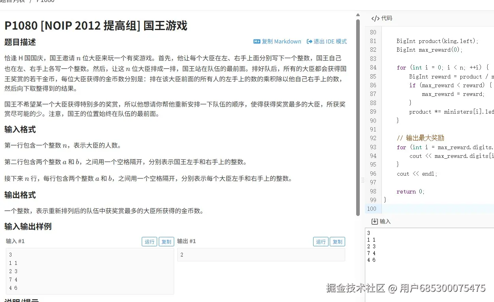Click 复制 Markdown

(282, 41)
